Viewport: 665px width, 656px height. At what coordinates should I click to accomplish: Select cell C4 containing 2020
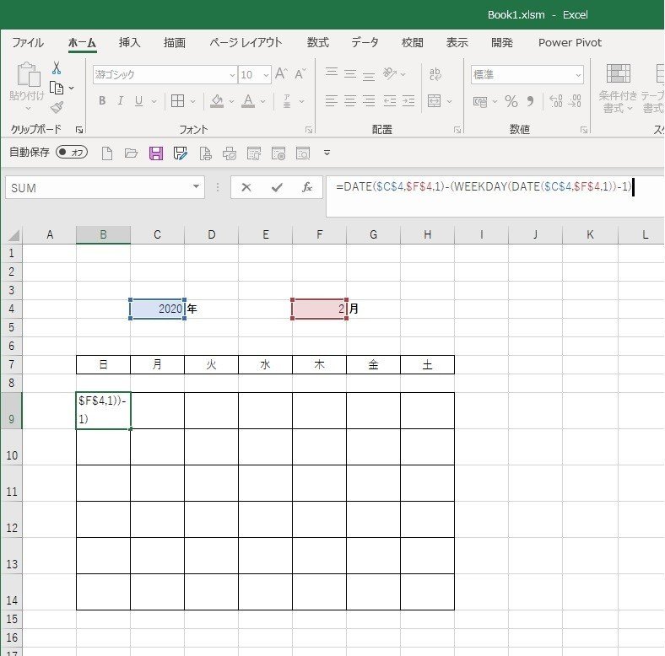tap(157, 309)
